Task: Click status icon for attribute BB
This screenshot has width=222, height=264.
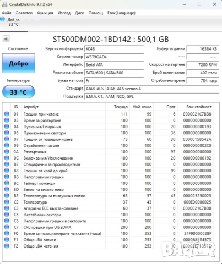Action: pos(7,177)
